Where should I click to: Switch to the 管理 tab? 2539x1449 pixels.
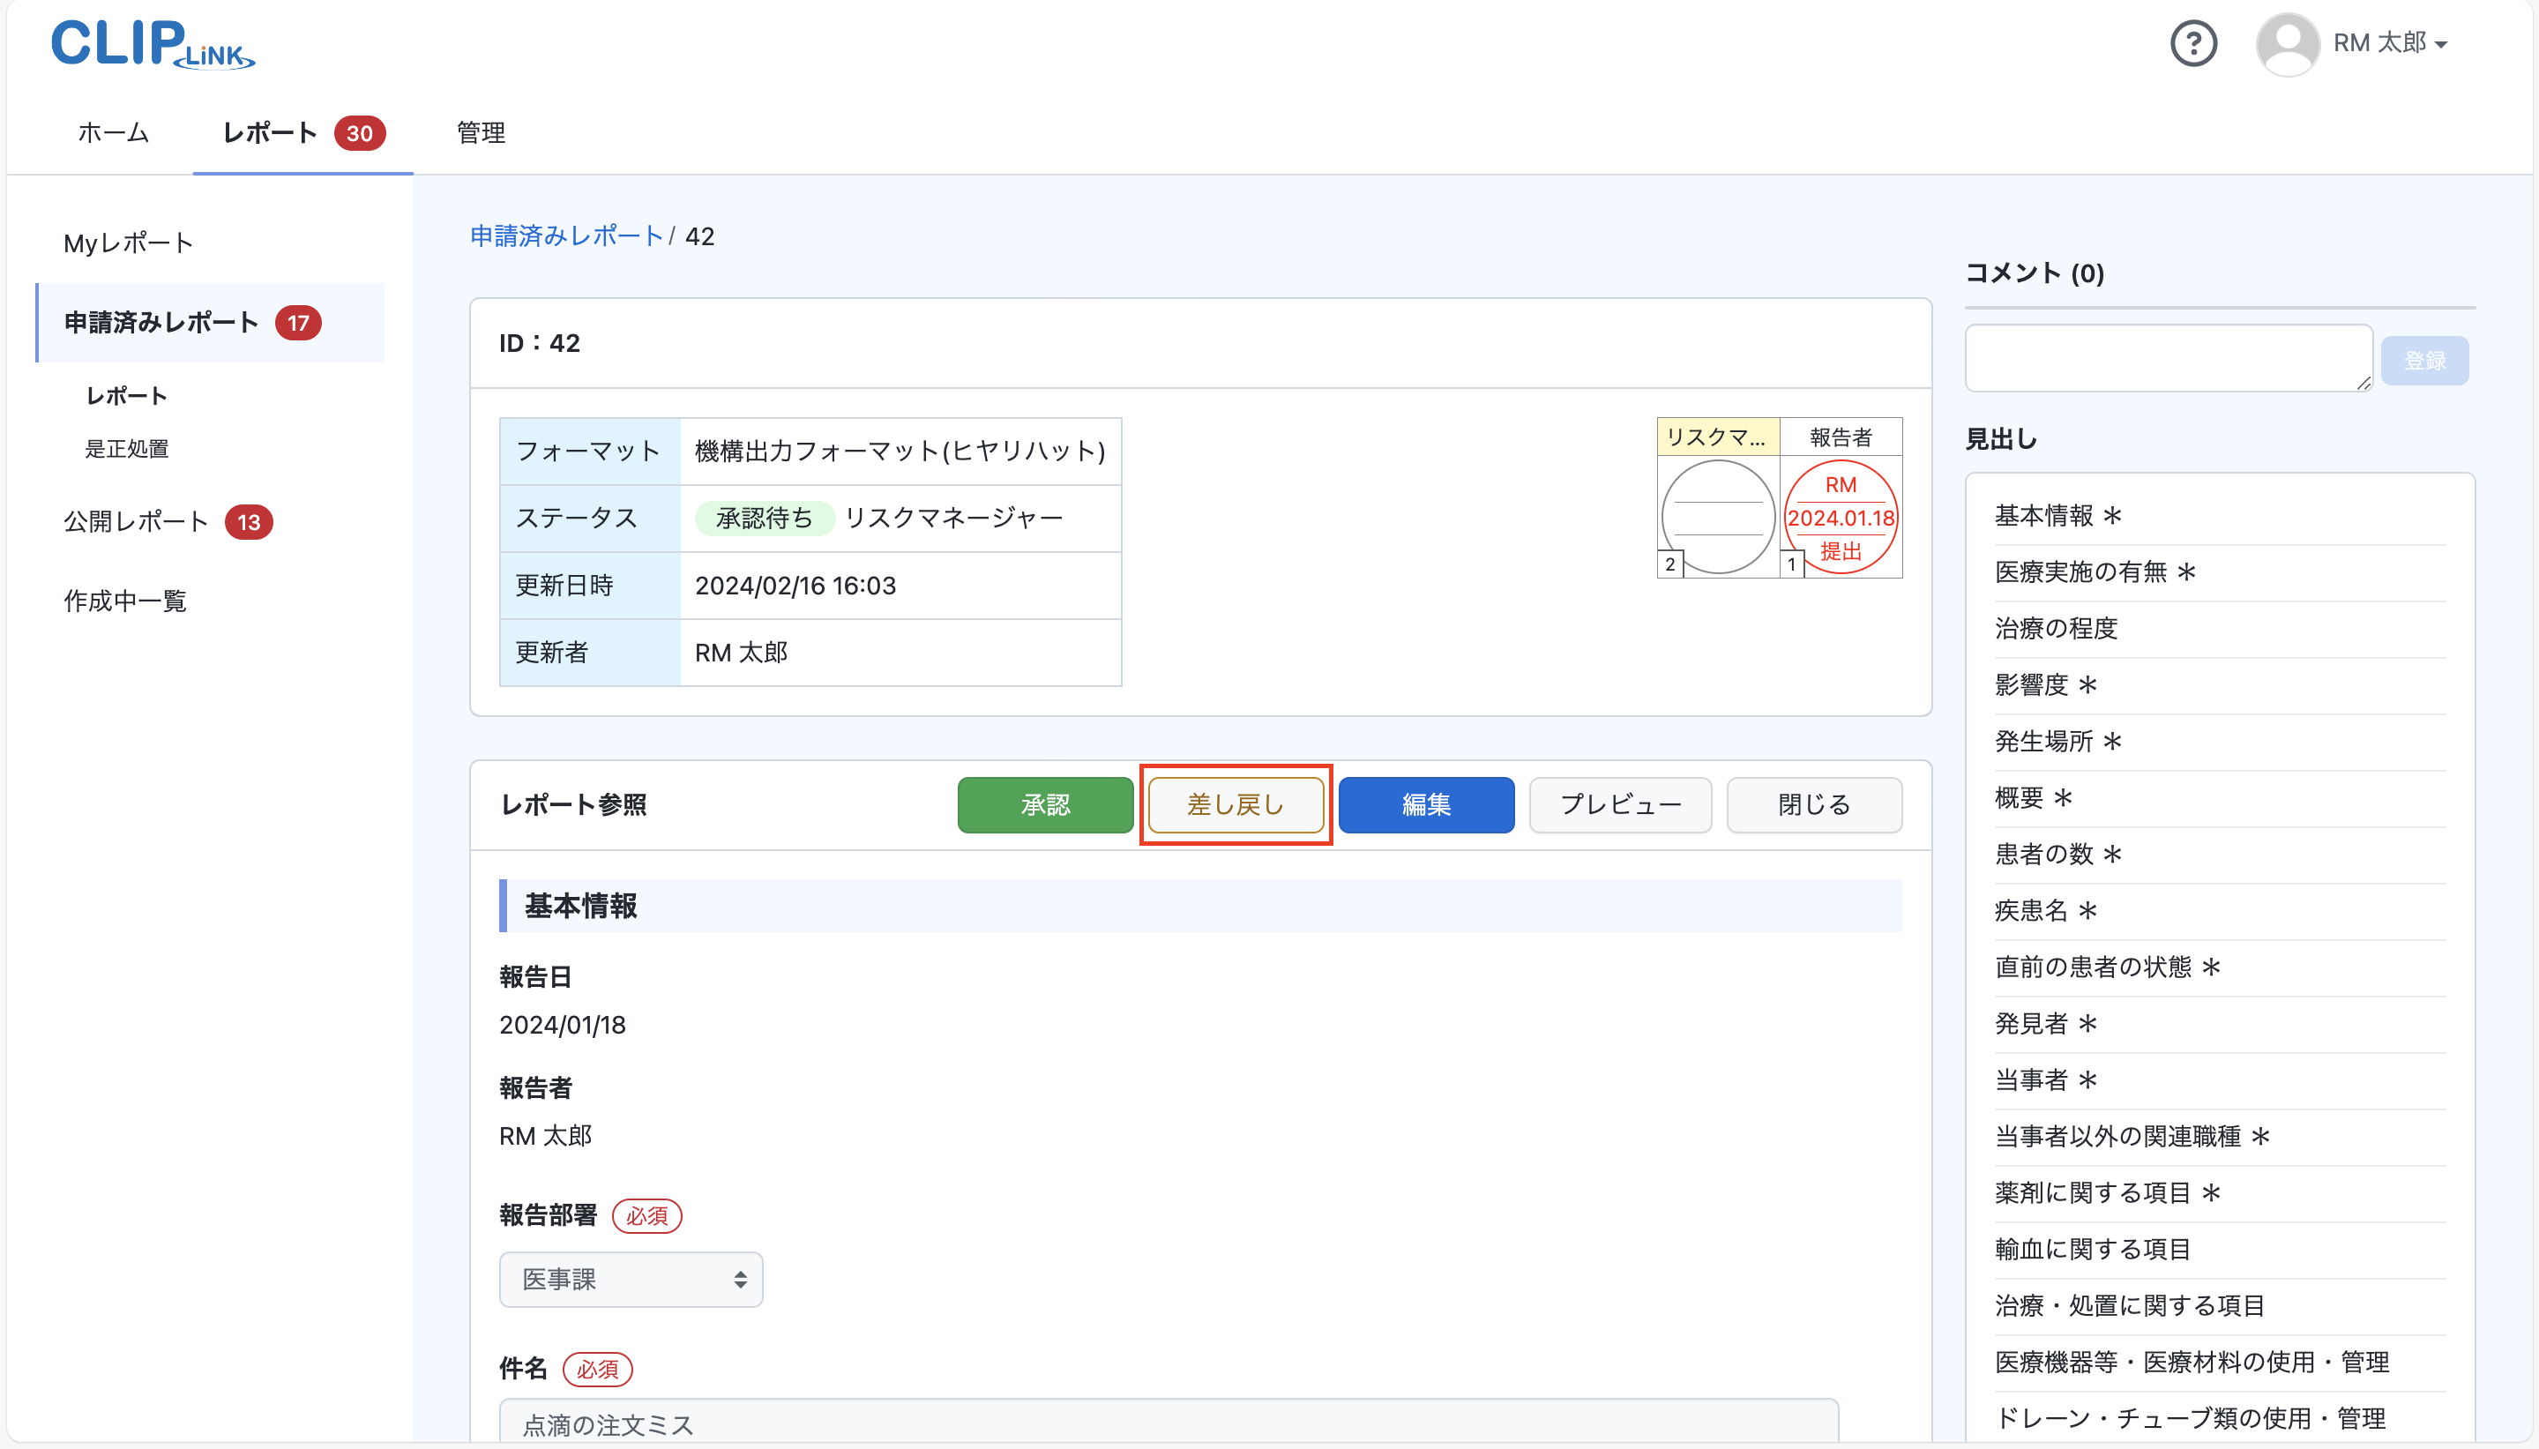coord(479,132)
